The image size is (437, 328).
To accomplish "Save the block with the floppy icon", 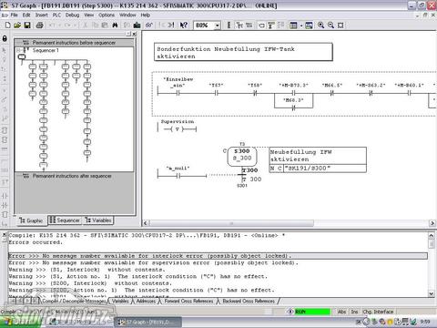I will 27,26.
